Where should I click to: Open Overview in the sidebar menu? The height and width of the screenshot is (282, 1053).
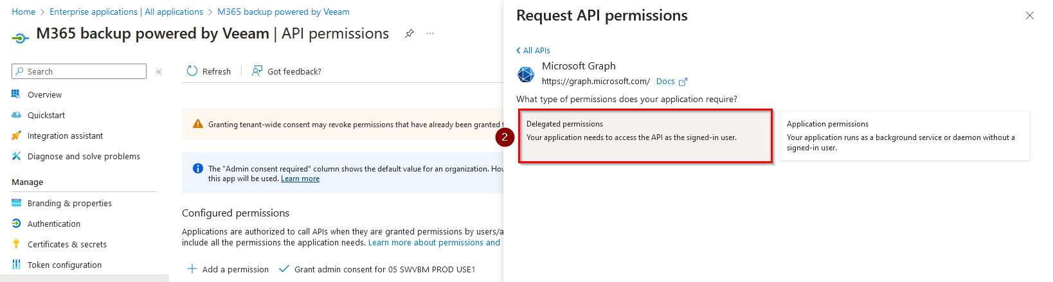pos(45,94)
